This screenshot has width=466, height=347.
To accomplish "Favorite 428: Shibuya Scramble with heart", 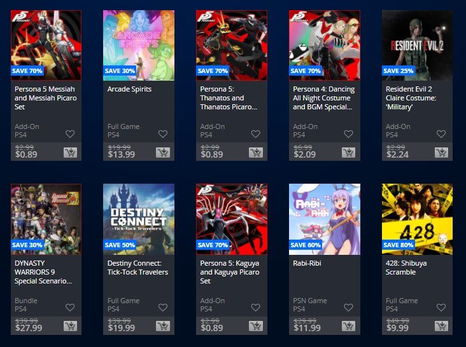I will point(441,308).
